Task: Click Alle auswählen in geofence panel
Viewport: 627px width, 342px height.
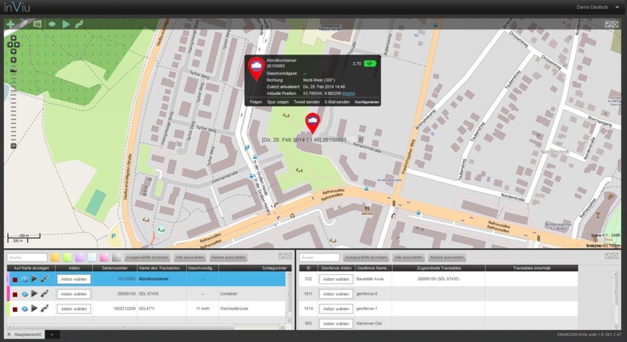Action: [x=408, y=257]
